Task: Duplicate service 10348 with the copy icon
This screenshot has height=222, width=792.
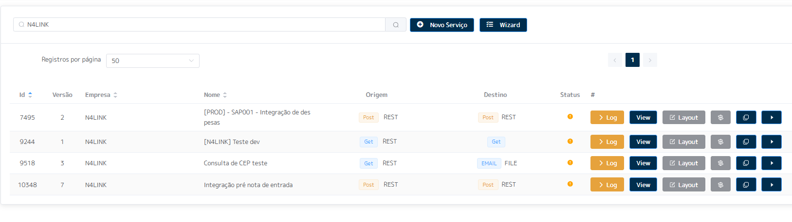Action: tap(746, 185)
